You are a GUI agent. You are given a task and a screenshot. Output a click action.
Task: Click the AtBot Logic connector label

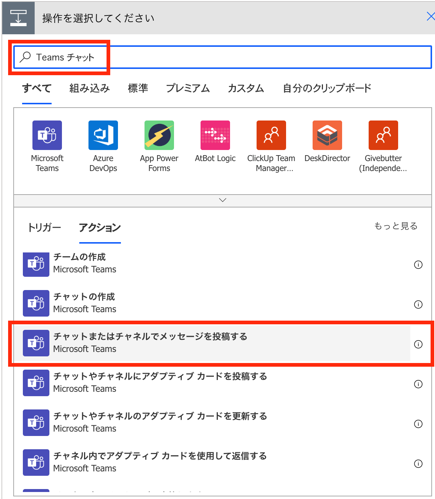215,158
